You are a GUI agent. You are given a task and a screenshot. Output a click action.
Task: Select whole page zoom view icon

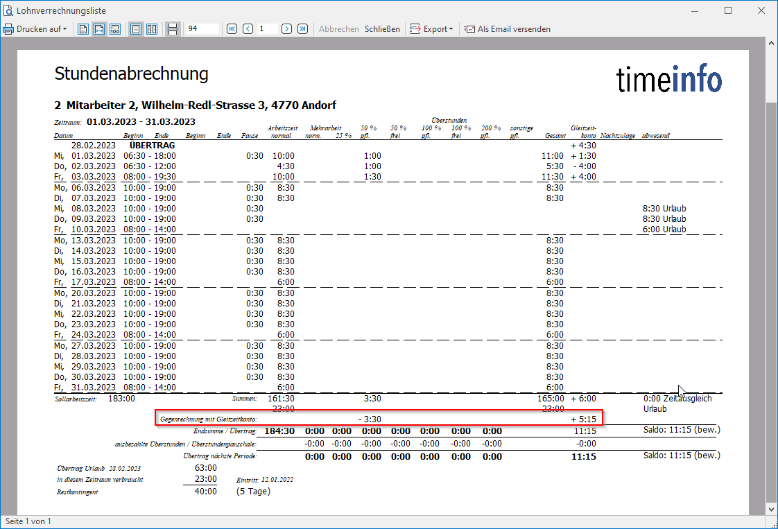click(83, 29)
